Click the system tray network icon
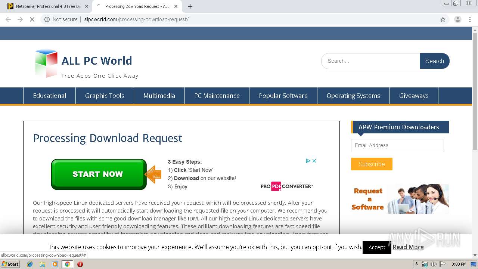This screenshot has height=269, width=478. pyautogui.click(x=425, y=264)
